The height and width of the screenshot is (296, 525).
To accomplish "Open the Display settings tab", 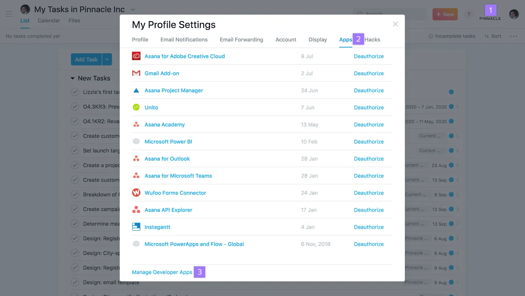I will pyautogui.click(x=318, y=39).
